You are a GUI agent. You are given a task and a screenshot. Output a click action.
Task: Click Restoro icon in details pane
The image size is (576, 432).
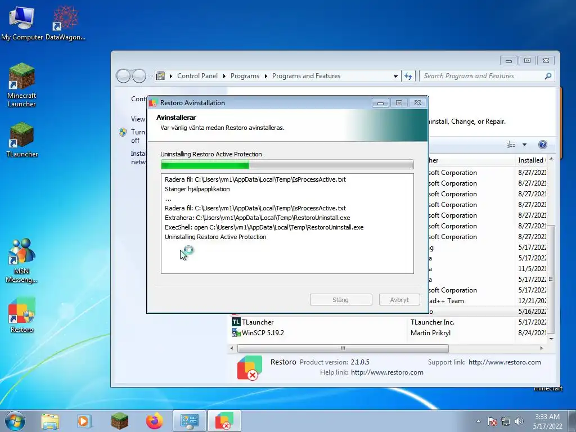tap(250, 368)
